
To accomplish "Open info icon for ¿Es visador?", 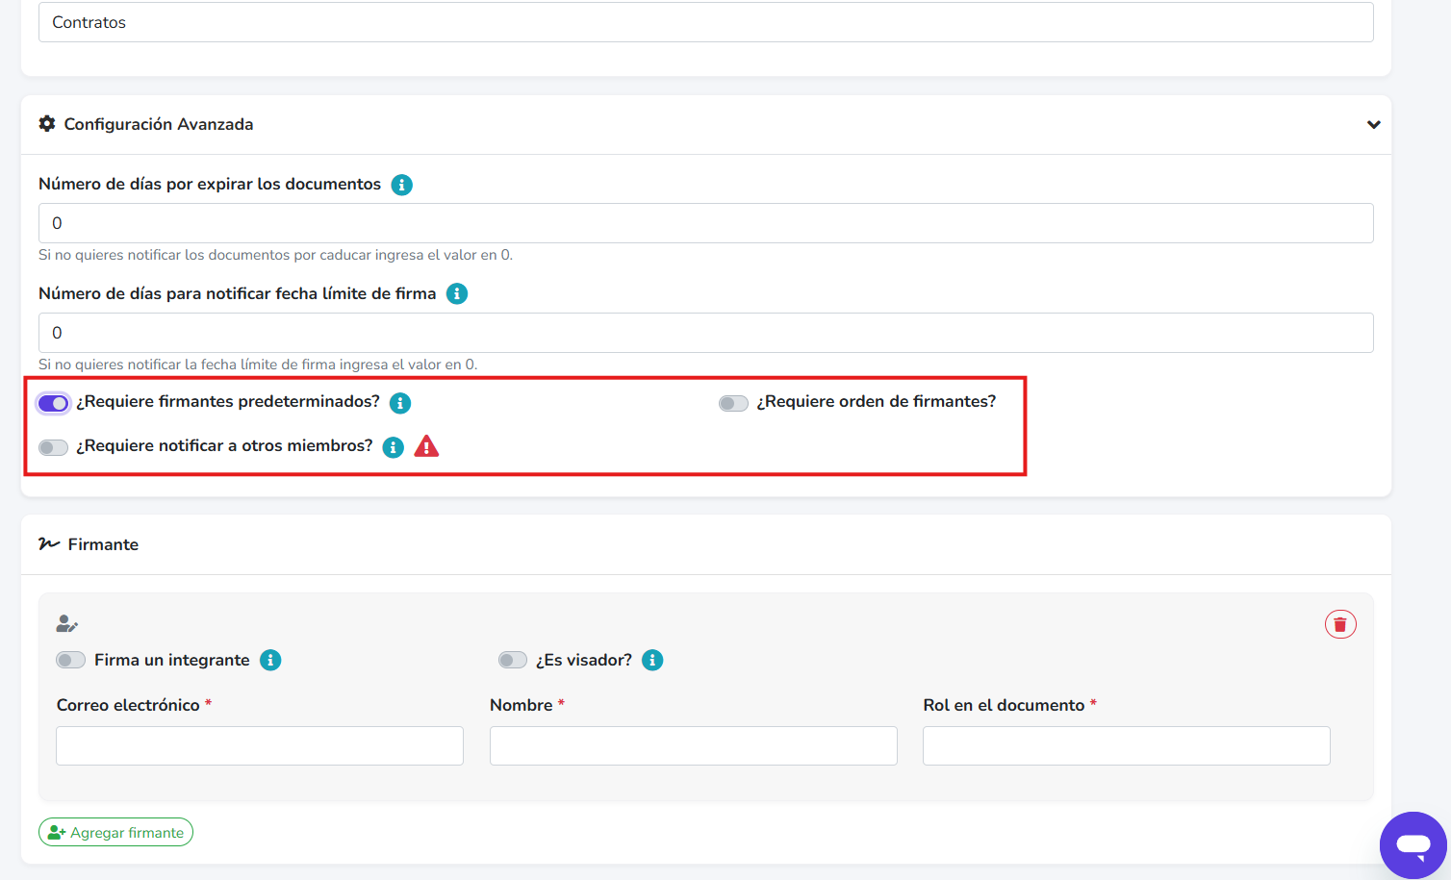I will pyautogui.click(x=652, y=661).
